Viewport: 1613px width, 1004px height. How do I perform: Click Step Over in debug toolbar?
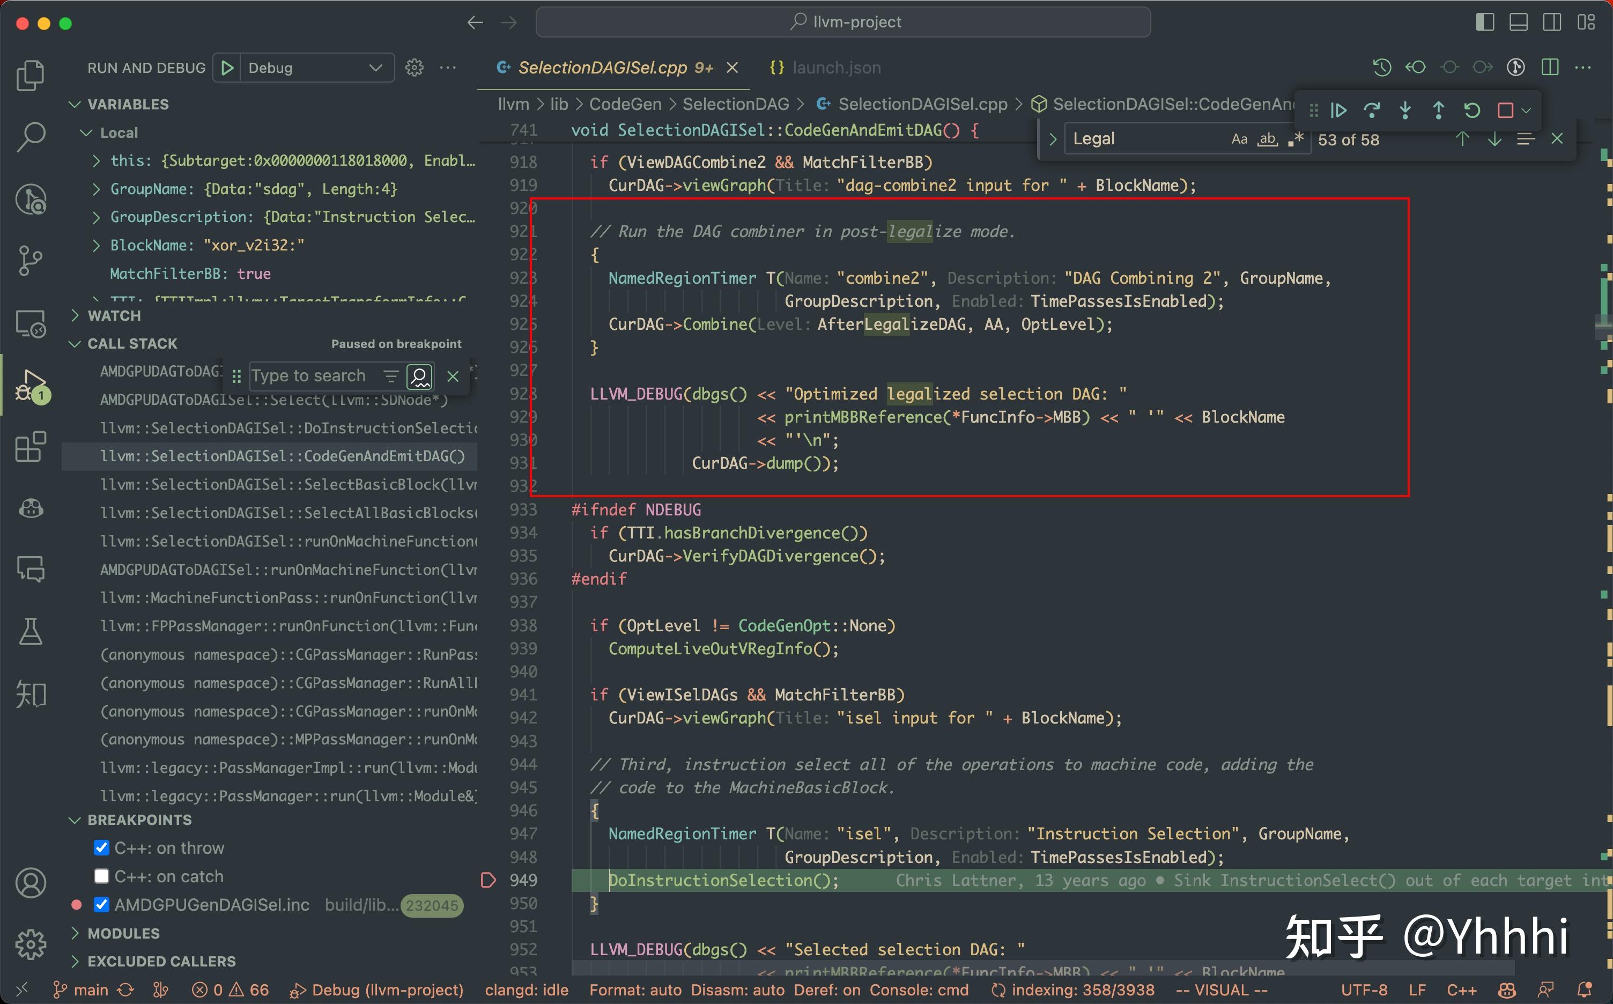coord(1371,110)
